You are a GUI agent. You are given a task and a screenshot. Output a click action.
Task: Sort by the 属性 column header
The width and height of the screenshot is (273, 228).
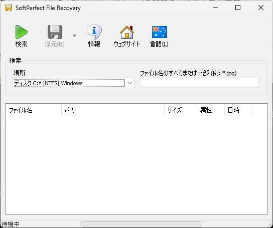(211, 110)
